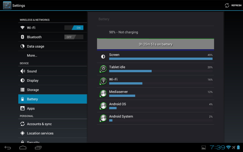Turn on the Bluetooth switch
The image size is (243, 152).
coord(74,37)
